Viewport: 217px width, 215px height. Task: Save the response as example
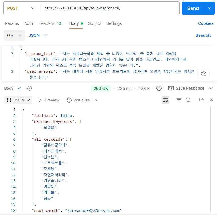point(186,88)
